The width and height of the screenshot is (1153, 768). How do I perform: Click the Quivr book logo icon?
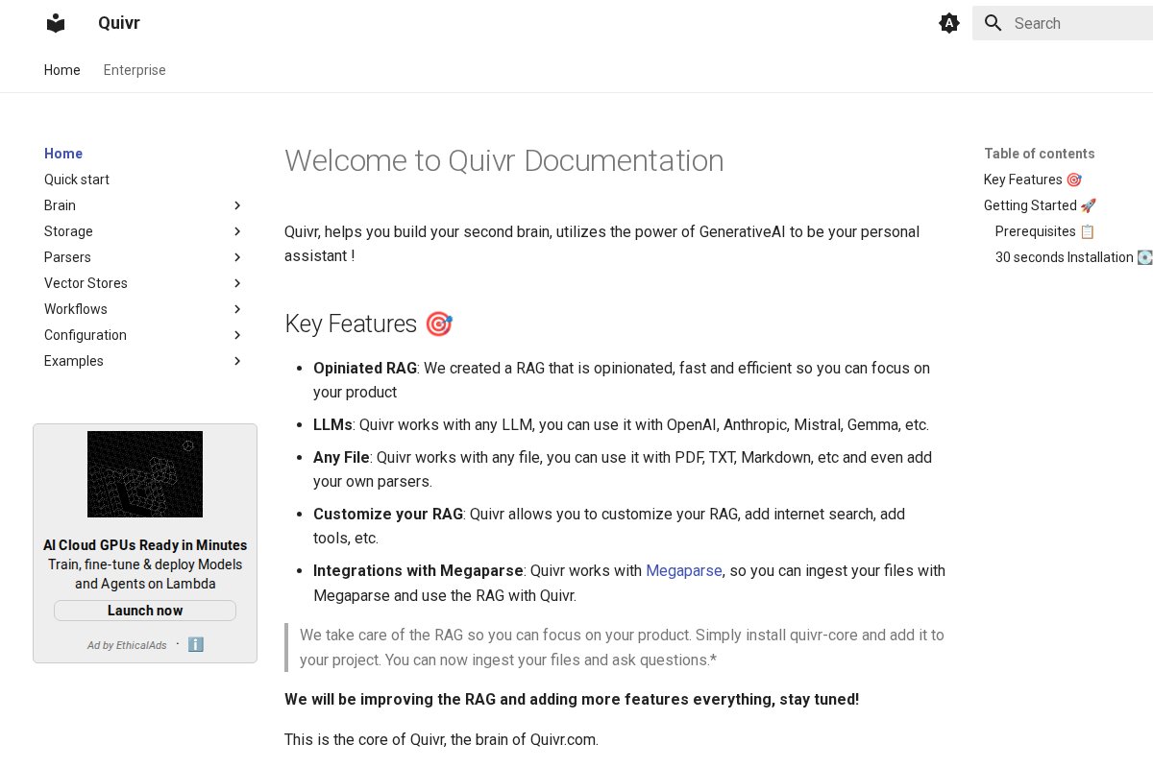56,23
